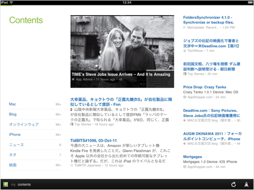254x190 pixels.
Task: Click 'TidBITS Japanese · 12 hours ago' source
Action: [97, 166]
